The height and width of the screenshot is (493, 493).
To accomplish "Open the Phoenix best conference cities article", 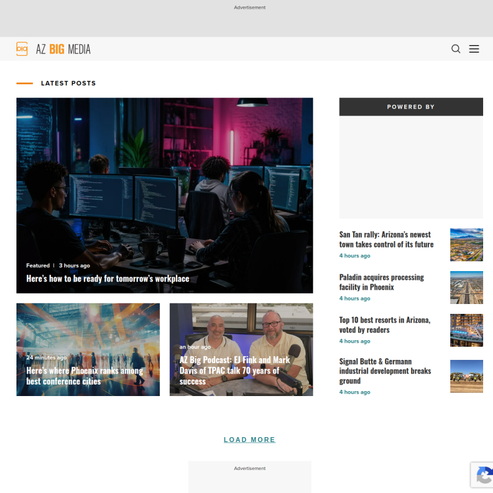I will 84,376.
